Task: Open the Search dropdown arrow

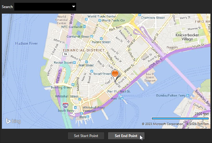Action: 73,7
